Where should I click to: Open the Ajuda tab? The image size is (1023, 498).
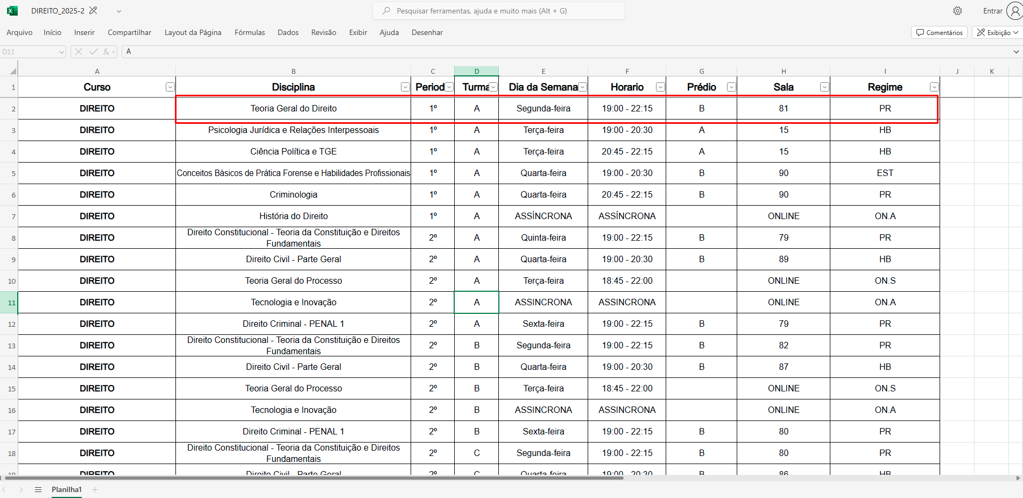[389, 32]
